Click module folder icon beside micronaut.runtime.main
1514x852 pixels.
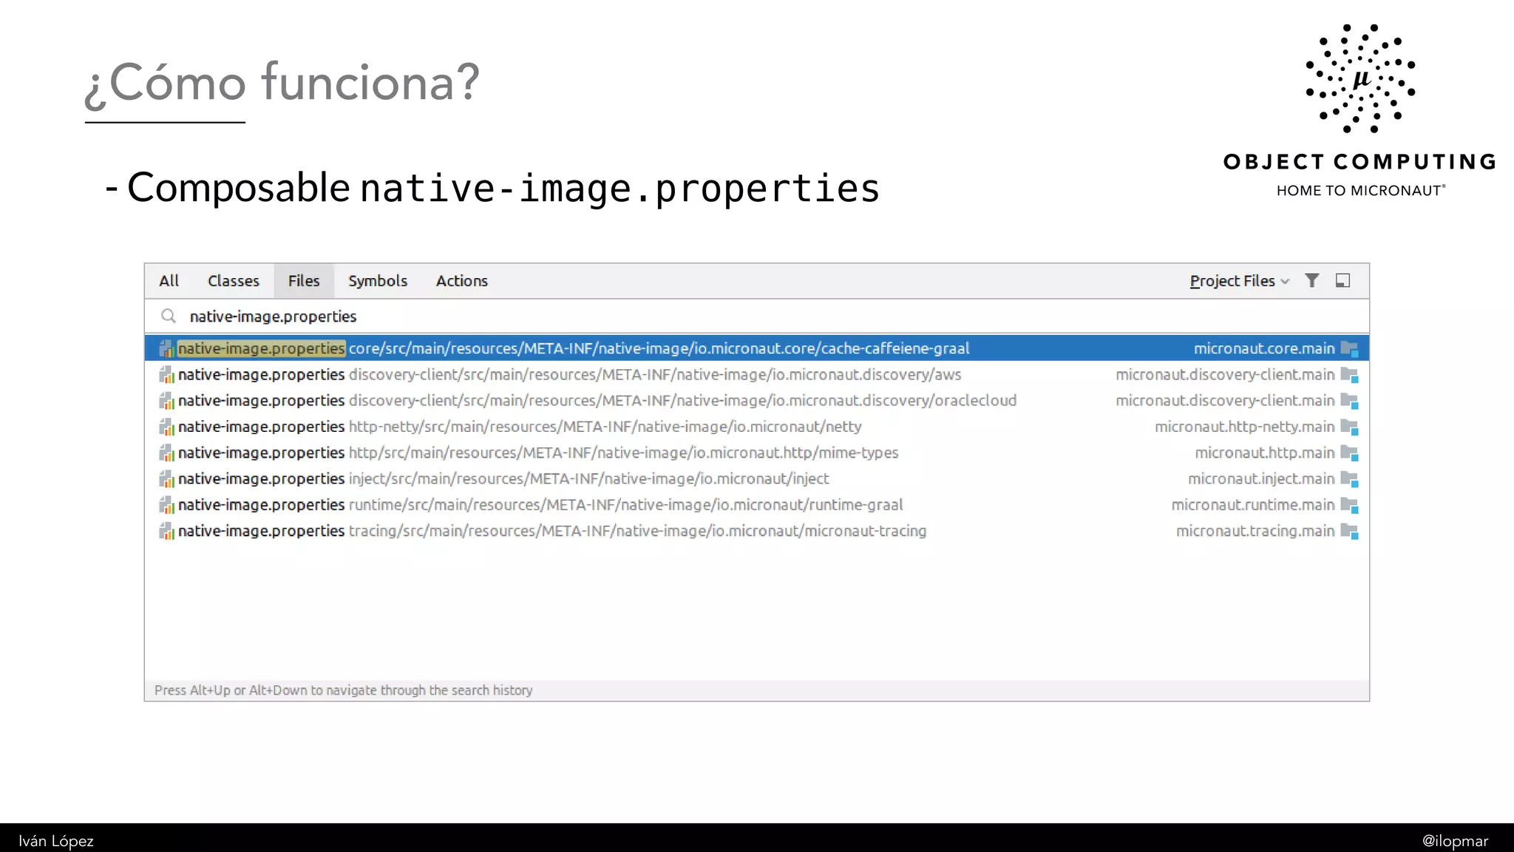point(1350,505)
